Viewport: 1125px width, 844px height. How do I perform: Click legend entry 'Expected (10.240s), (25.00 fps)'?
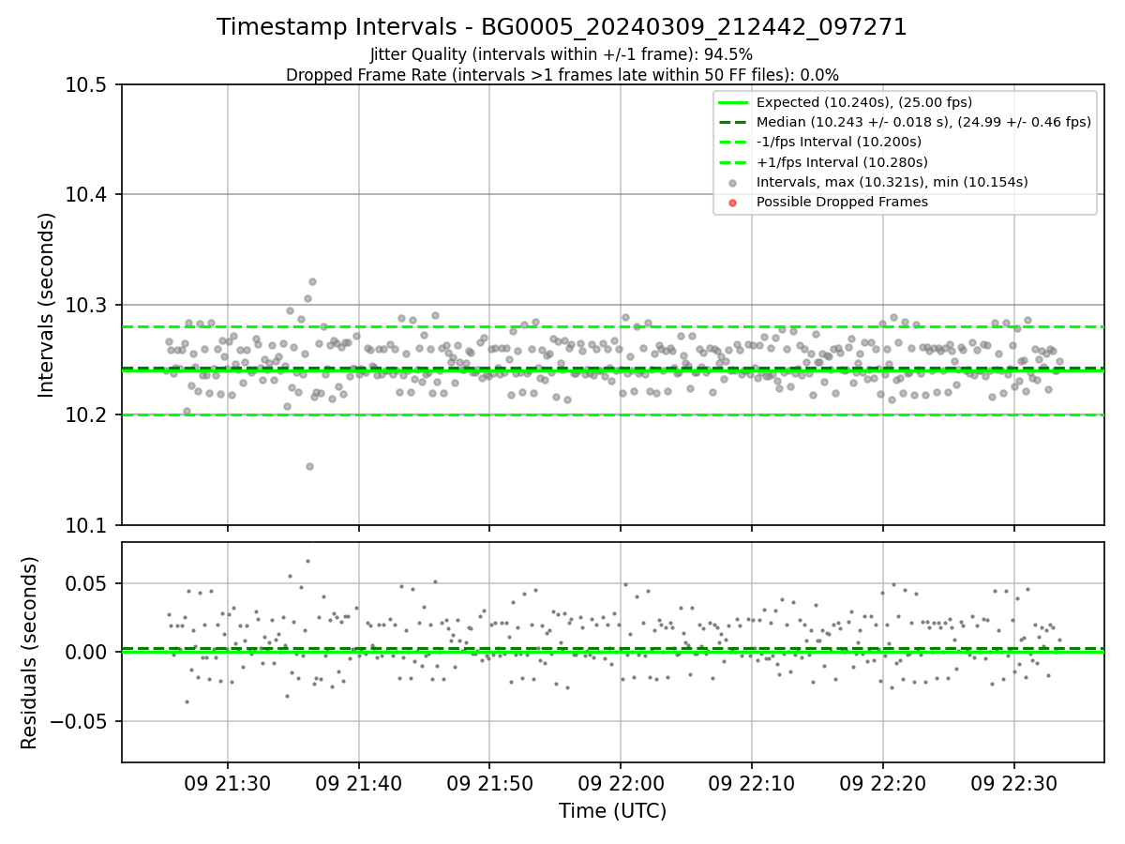click(x=864, y=102)
